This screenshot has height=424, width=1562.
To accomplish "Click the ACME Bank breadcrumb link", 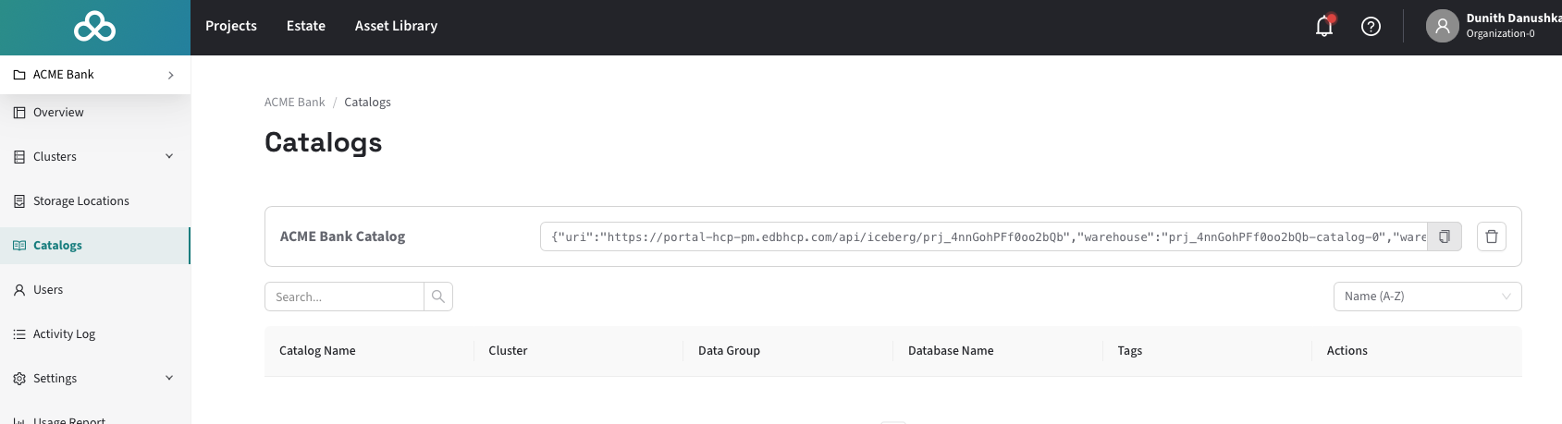I will click(295, 103).
